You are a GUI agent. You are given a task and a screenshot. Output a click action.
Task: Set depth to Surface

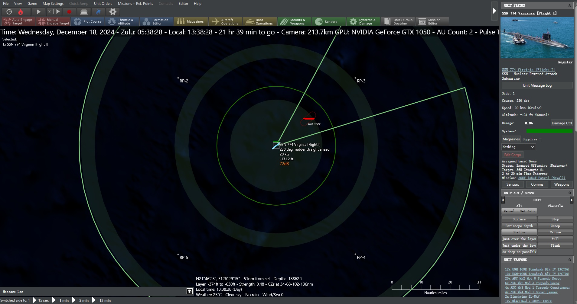(x=519, y=219)
